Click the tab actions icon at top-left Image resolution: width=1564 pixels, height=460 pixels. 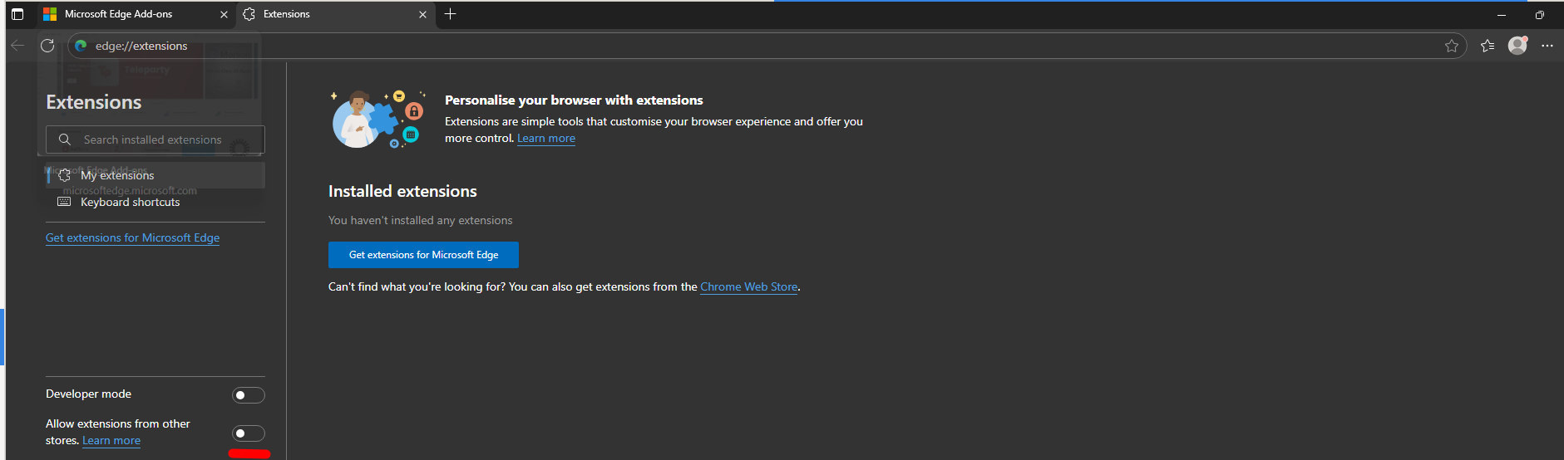17,14
